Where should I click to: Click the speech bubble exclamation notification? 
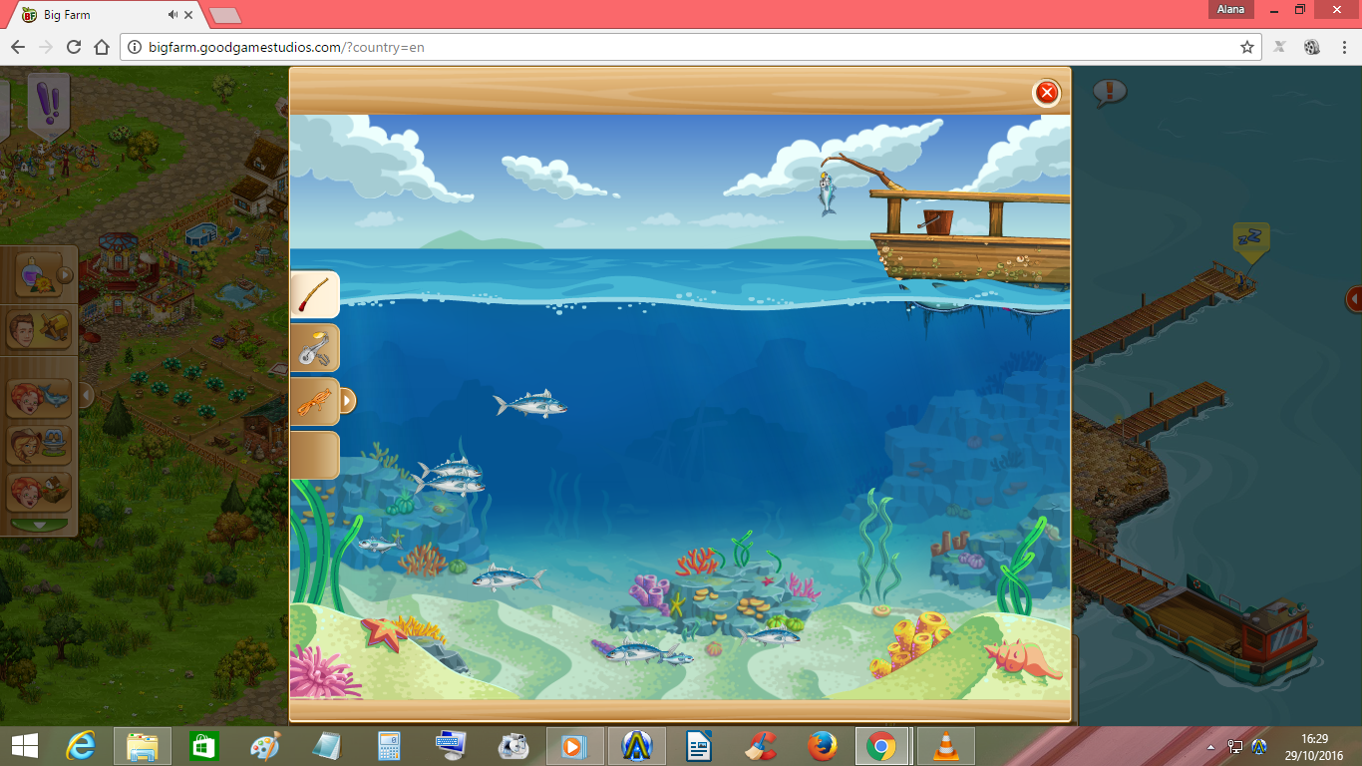click(x=1109, y=94)
